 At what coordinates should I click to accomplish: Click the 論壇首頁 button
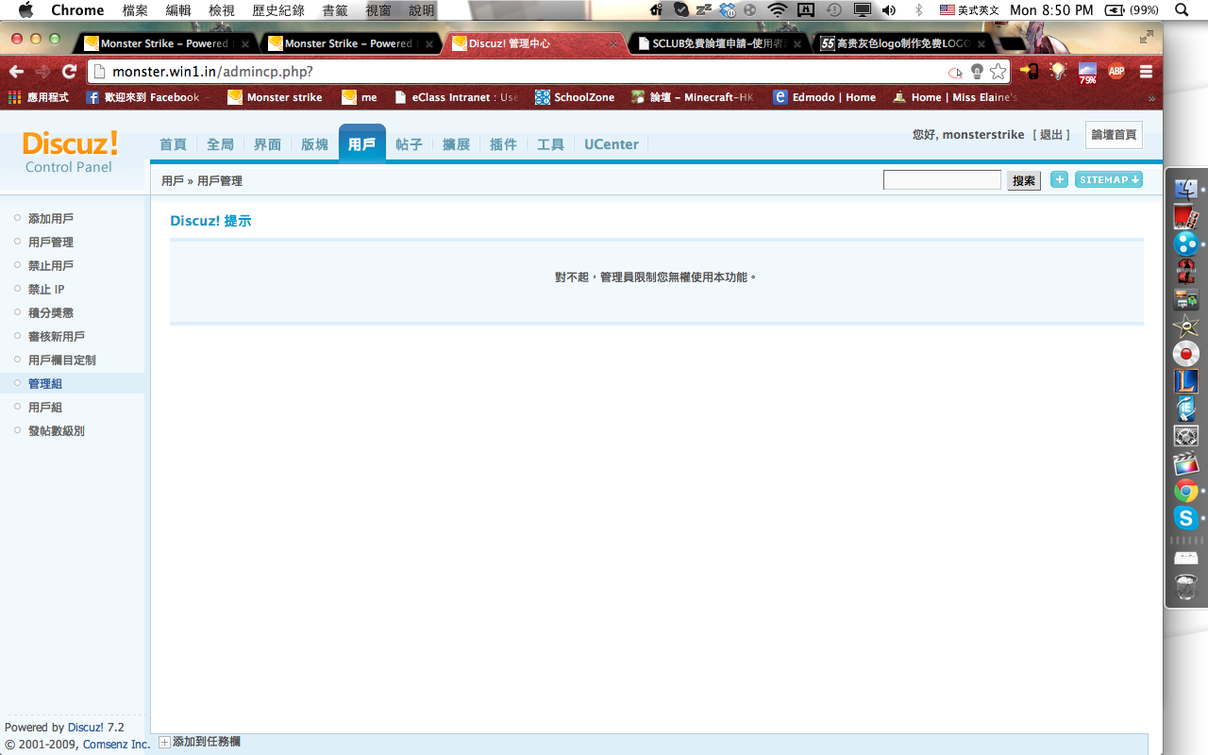[1114, 135]
